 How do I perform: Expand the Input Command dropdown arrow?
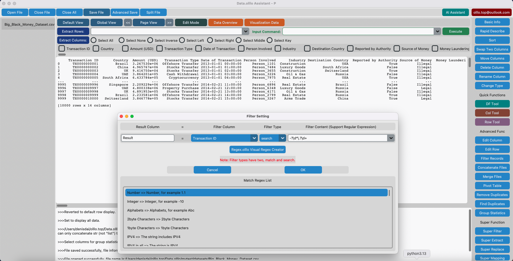[x=437, y=32]
